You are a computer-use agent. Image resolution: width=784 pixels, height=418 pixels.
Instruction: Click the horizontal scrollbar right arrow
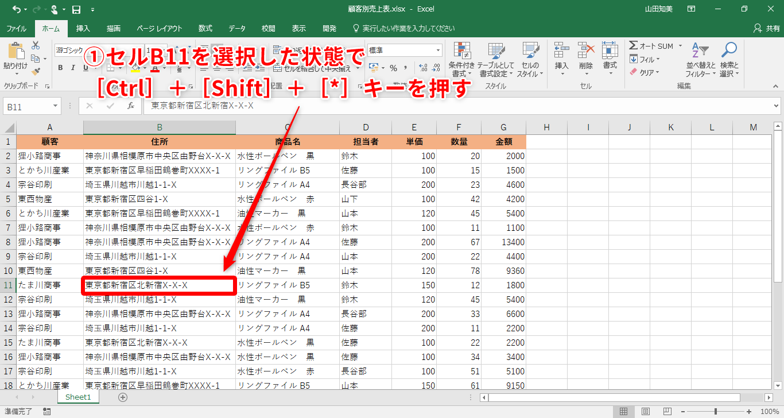click(769, 397)
